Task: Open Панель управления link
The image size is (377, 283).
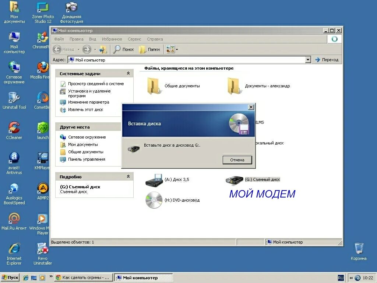Action: tap(87, 159)
